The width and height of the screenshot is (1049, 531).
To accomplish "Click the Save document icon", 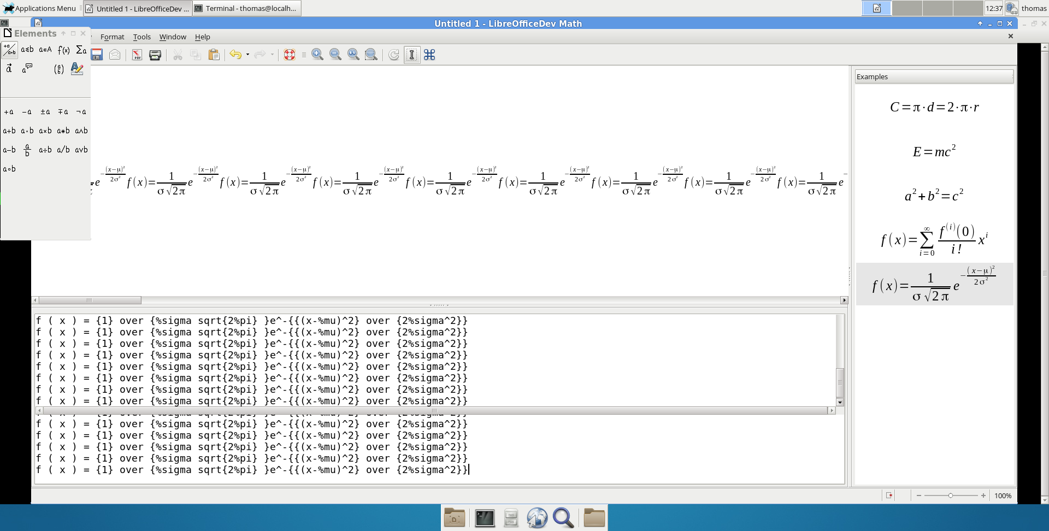I will (x=97, y=55).
